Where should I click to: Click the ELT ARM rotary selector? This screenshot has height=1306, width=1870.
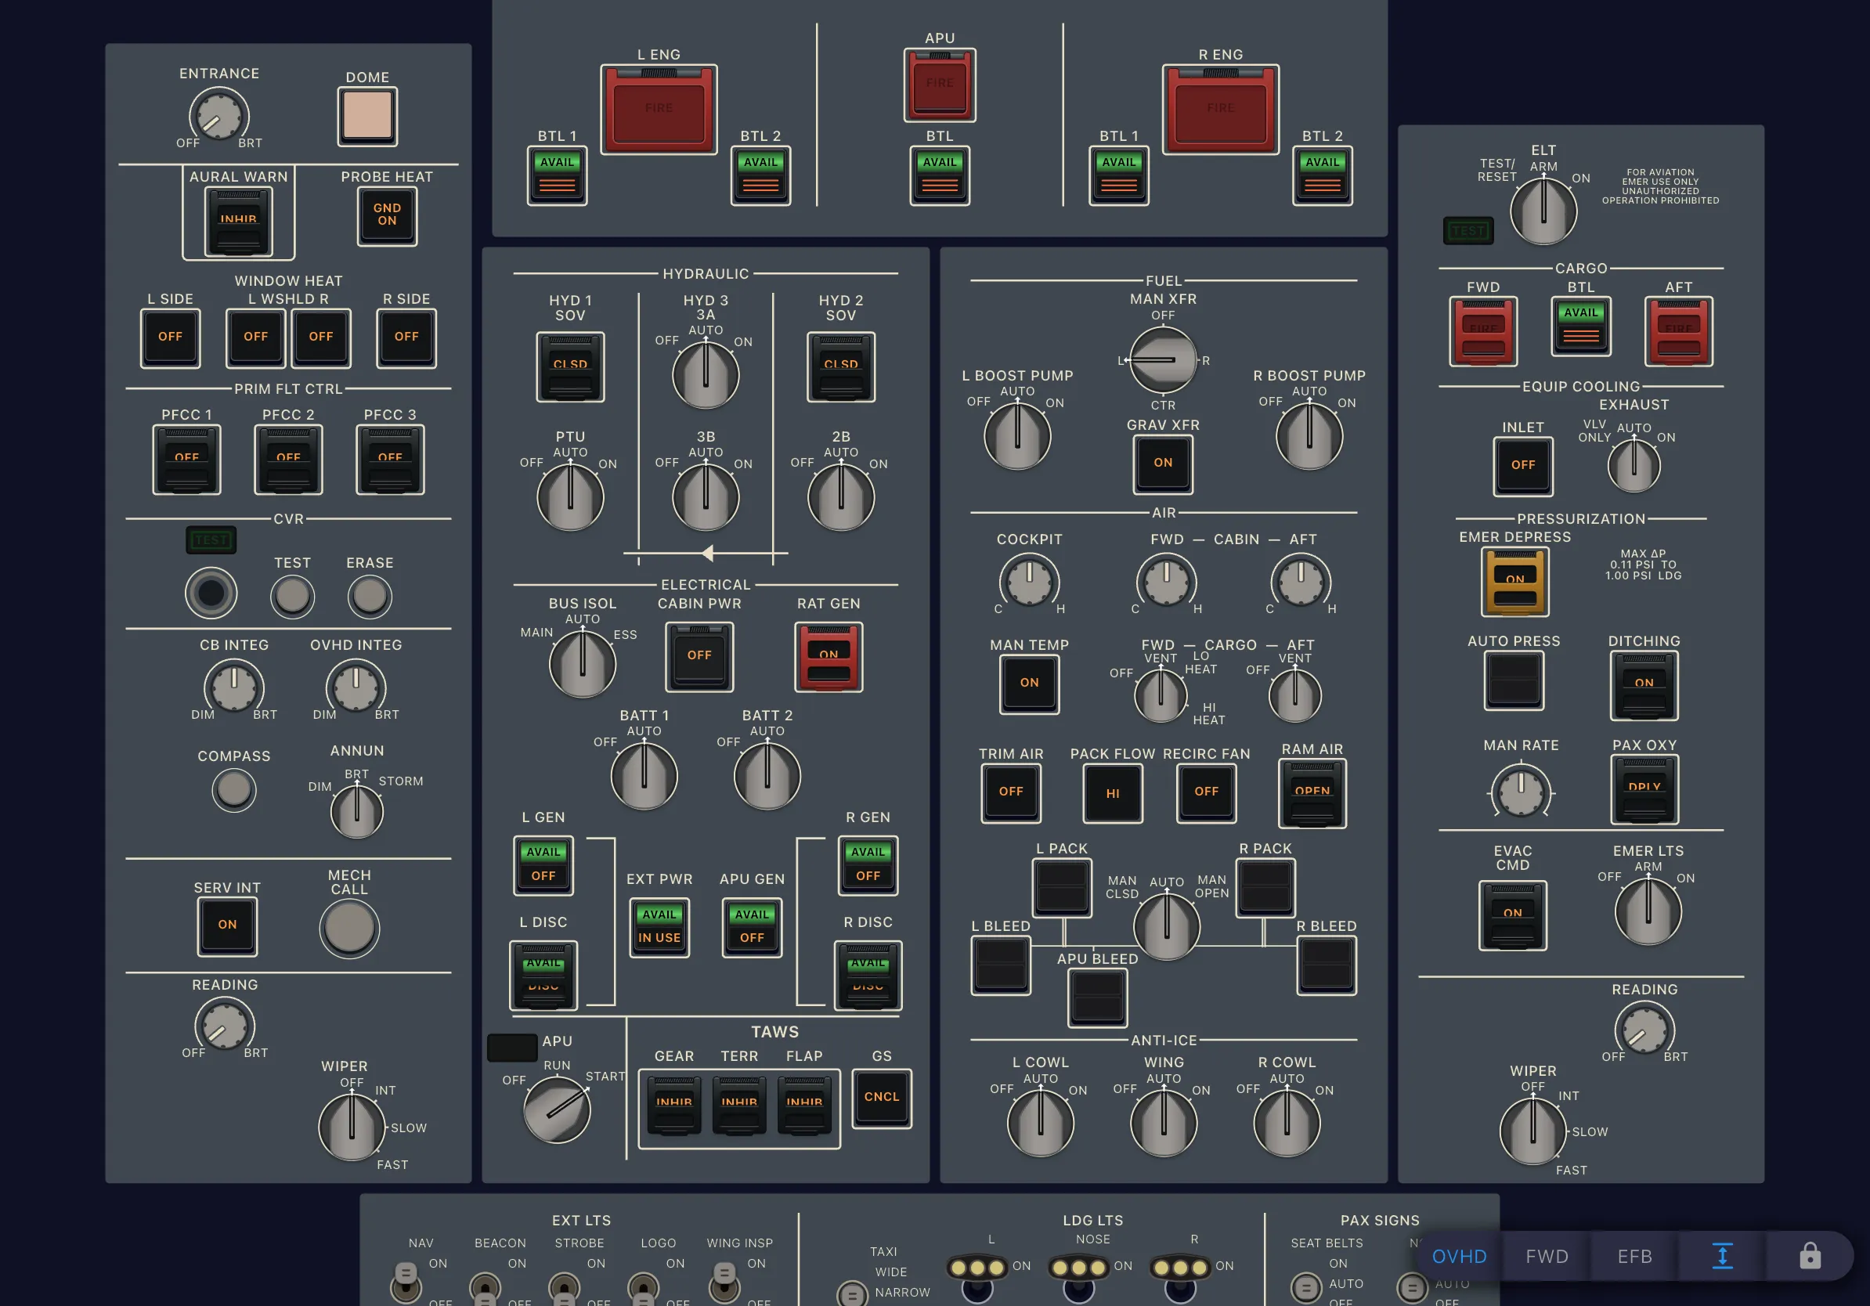(x=1543, y=211)
